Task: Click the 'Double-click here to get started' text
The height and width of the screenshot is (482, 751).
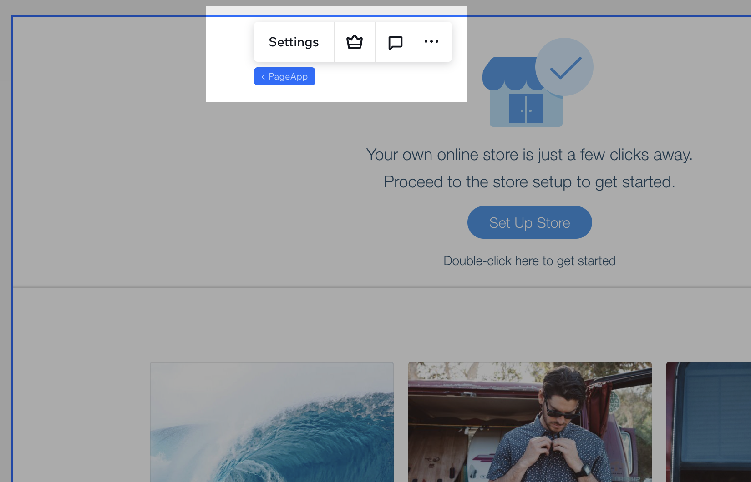Action: 529,261
